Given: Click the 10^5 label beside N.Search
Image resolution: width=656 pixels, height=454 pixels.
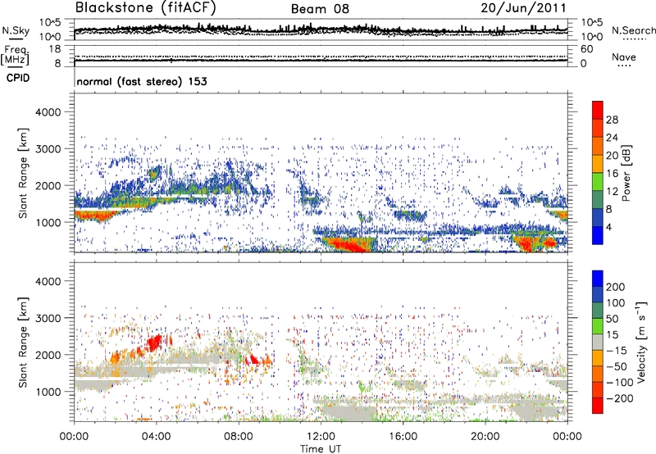Looking at the screenshot, I should [592, 22].
